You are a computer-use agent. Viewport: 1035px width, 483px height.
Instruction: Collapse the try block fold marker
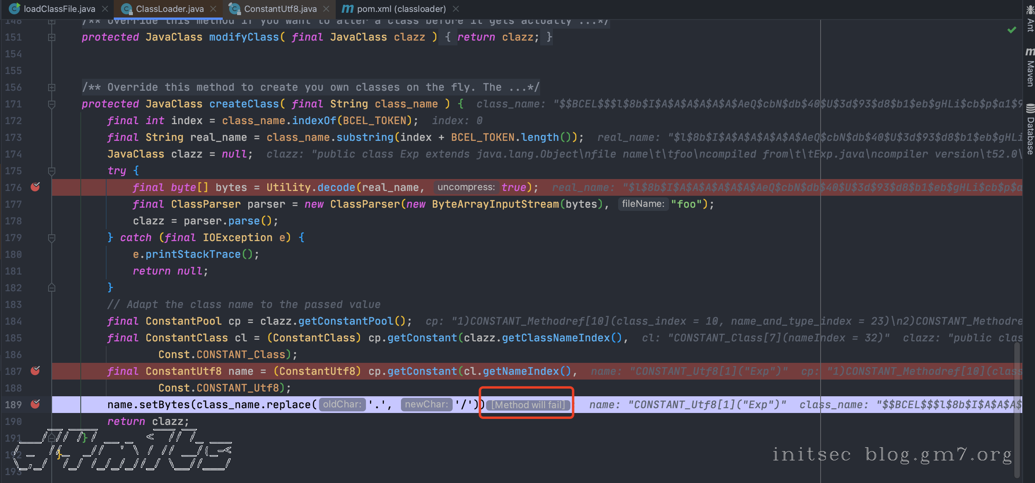point(52,171)
